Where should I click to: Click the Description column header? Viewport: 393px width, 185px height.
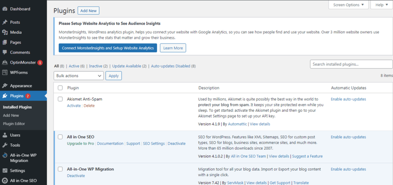(x=209, y=88)
